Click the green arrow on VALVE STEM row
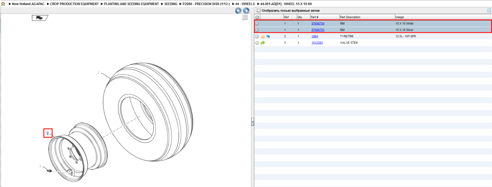Screen dimensions: 492x187 [x=263, y=43]
